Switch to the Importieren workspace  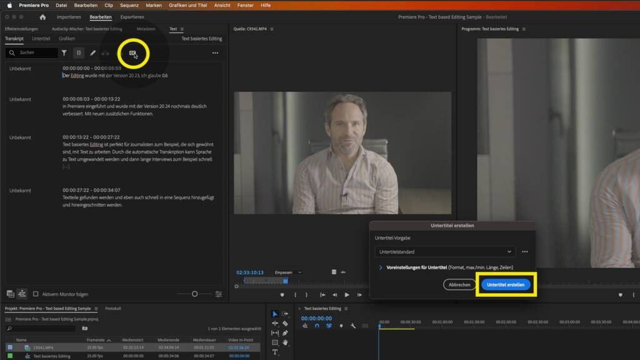[x=69, y=17]
